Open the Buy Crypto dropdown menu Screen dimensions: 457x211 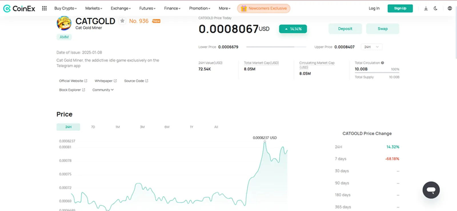(65, 8)
